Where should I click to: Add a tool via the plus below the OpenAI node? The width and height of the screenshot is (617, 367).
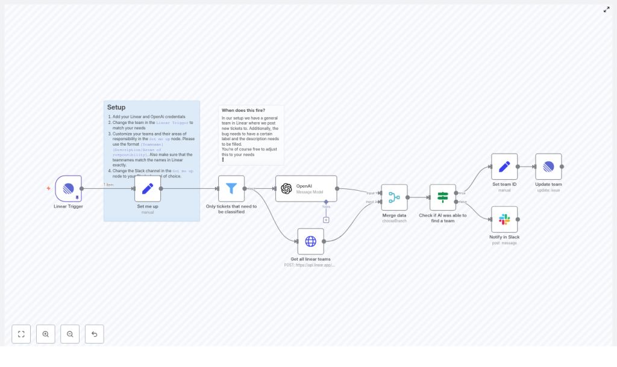tap(326, 220)
